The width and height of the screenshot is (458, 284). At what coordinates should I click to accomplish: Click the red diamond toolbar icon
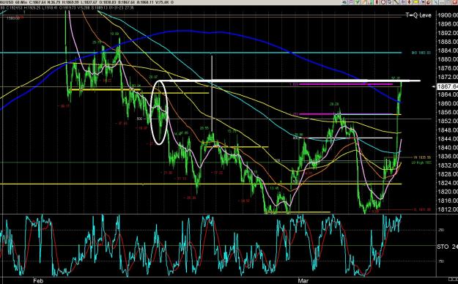[377, 2]
